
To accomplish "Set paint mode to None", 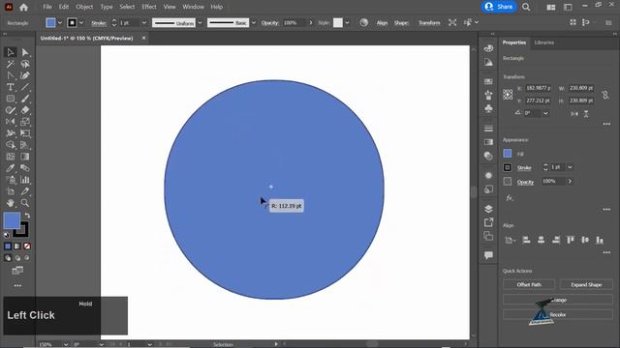I will (x=27, y=246).
